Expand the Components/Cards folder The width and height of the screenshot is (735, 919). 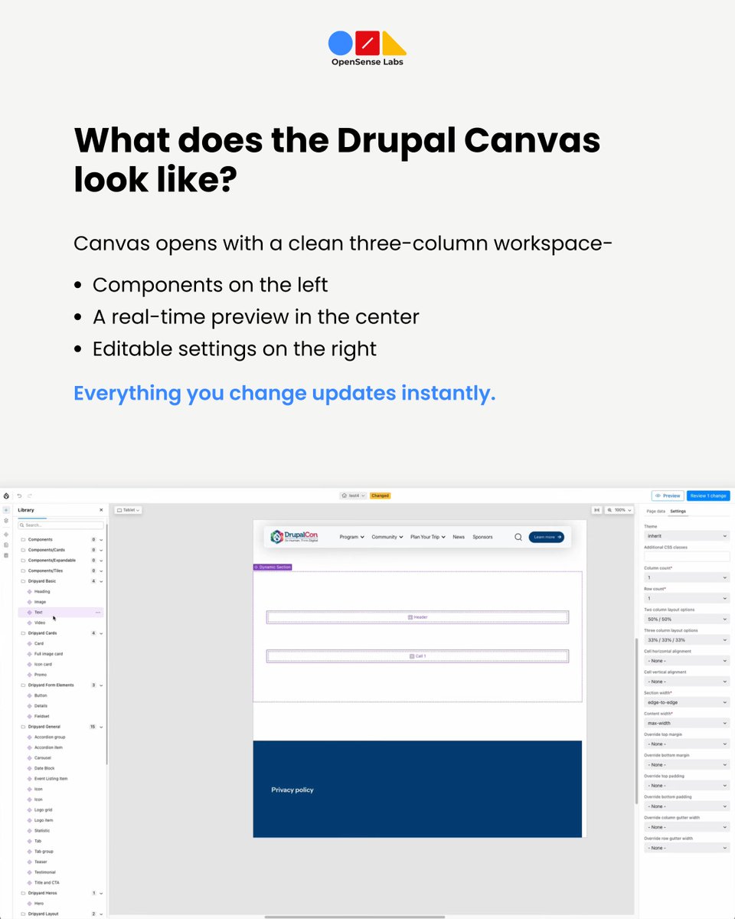[x=101, y=550]
